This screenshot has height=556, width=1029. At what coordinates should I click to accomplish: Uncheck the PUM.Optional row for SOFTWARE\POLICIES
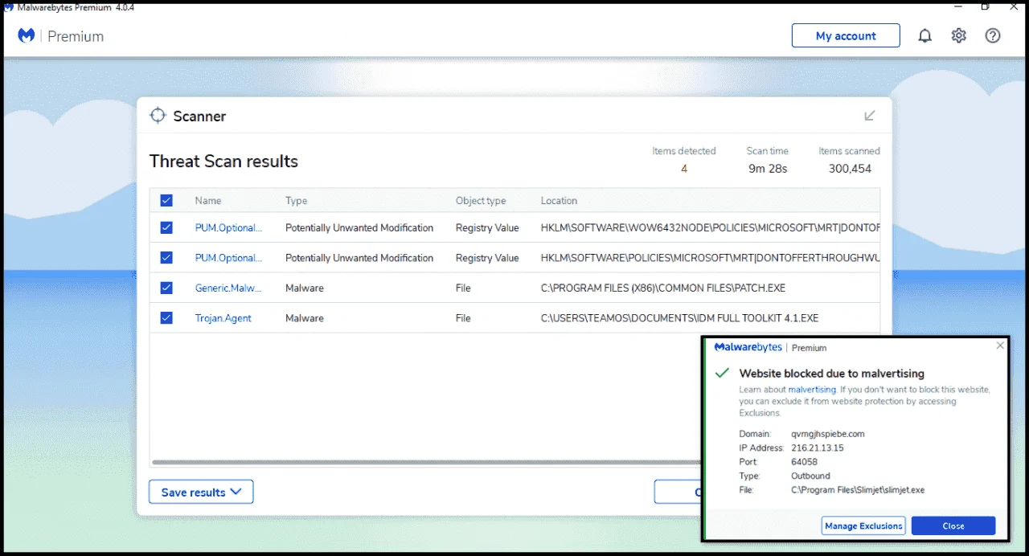pos(166,257)
